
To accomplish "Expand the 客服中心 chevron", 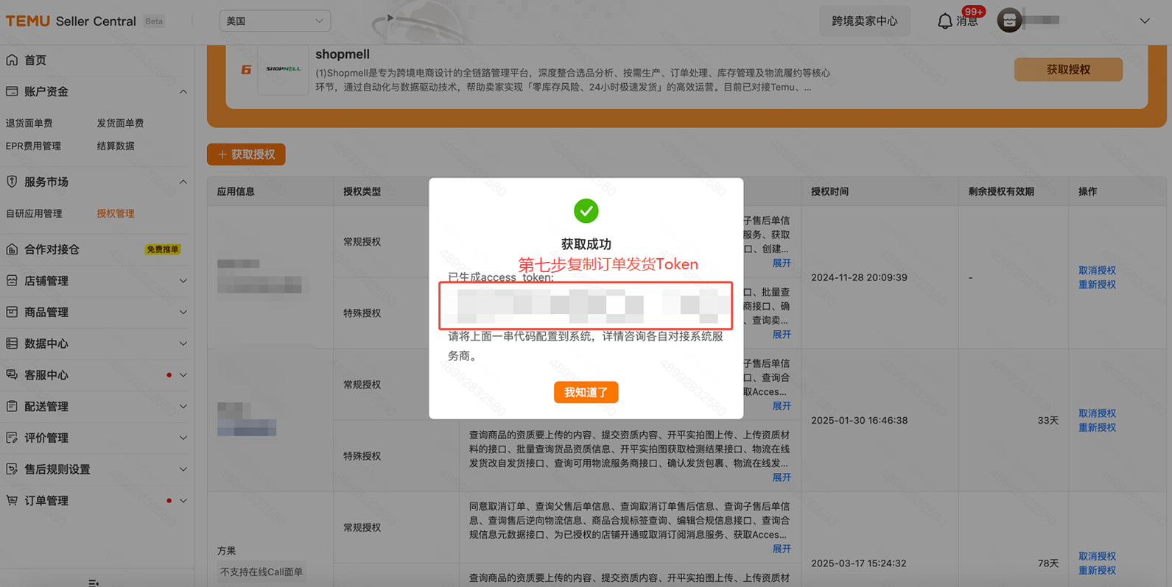I will tap(183, 375).
